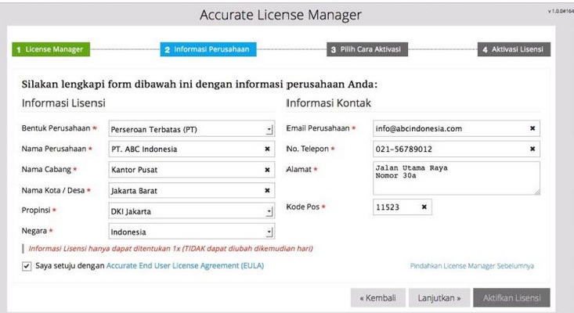Screen dimensions: 574x313
Task: Go to step 1 License Manager
Action: pos(51,49)
